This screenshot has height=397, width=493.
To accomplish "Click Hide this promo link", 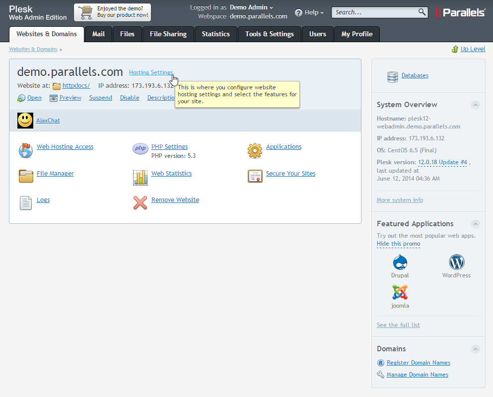I will point(398,244).
